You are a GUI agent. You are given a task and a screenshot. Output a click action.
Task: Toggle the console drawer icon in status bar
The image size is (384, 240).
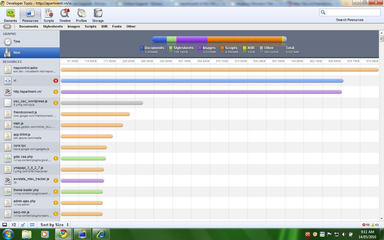(5, 225)
